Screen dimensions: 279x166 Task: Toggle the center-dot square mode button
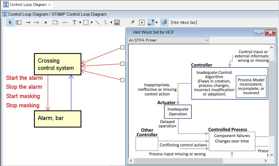pos(142,22)
